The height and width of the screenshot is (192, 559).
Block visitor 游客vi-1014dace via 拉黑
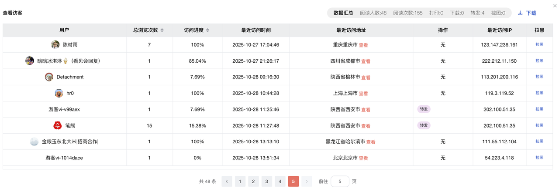(x=539, y=158)
